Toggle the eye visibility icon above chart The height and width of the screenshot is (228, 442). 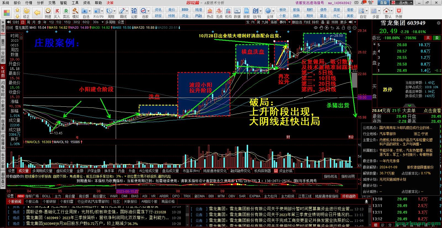(x=316, y=28)
